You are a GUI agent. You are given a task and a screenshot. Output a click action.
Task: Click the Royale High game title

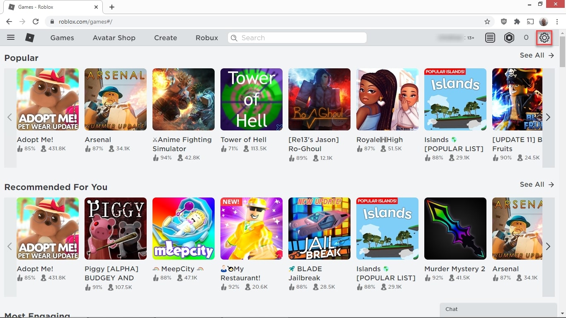click(380, 140)
